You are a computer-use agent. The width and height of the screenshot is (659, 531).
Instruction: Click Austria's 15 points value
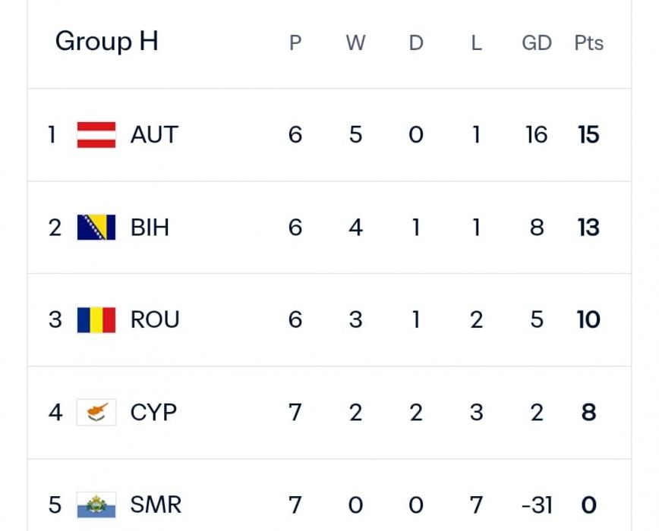pyautogui.click(x=588, y=135)
